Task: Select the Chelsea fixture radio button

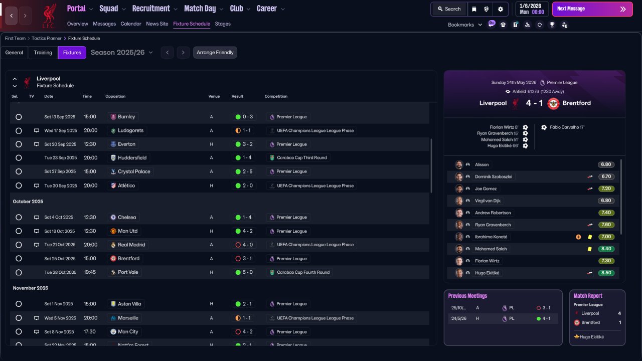Action: (x=19, y=218)
